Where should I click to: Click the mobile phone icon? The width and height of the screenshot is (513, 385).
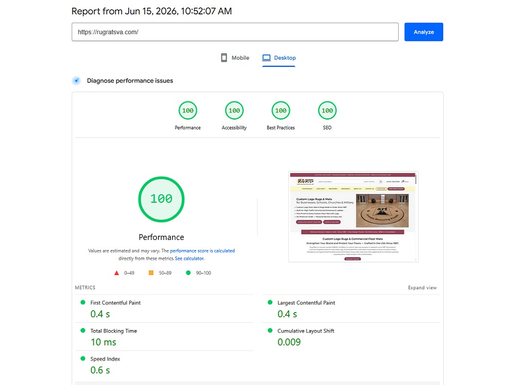(224, 57)
